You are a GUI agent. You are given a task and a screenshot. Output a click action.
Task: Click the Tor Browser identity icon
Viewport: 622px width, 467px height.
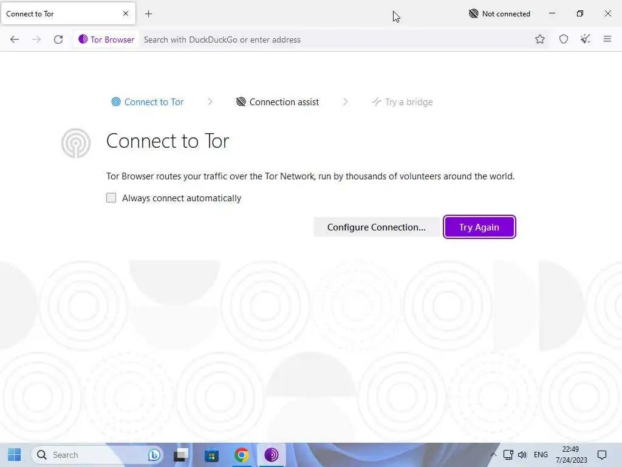(106, 40)
